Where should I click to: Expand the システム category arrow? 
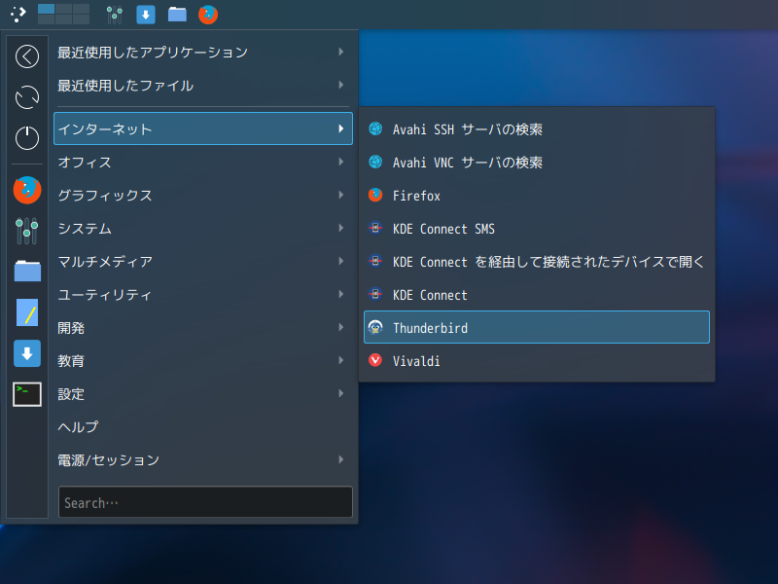[x=341, y=228]
